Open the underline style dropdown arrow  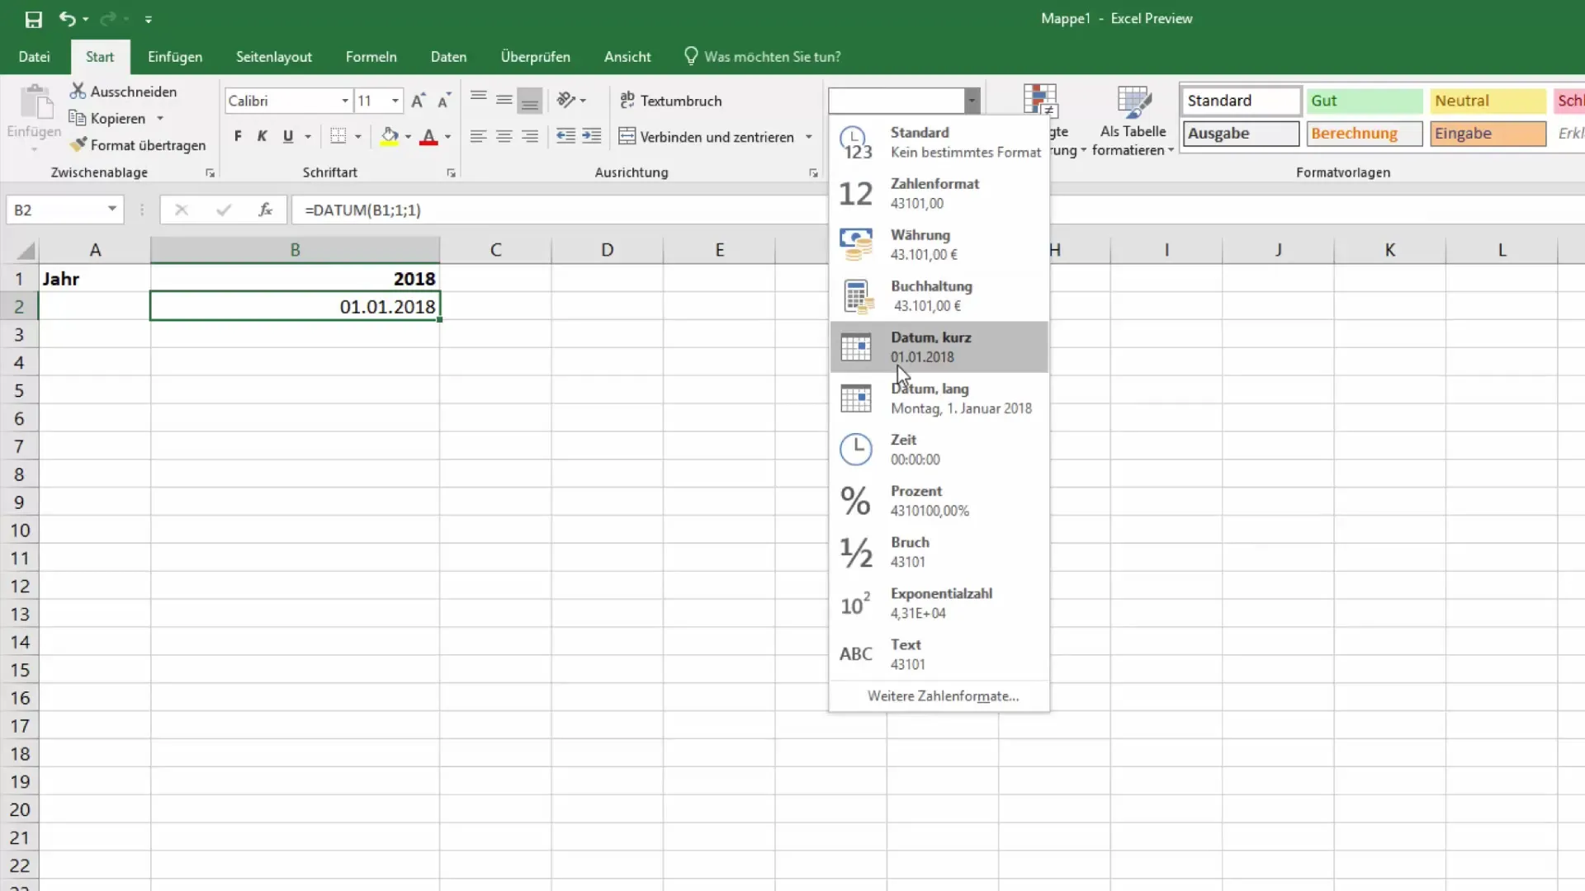pyautogui.click(x=308, y=137)
